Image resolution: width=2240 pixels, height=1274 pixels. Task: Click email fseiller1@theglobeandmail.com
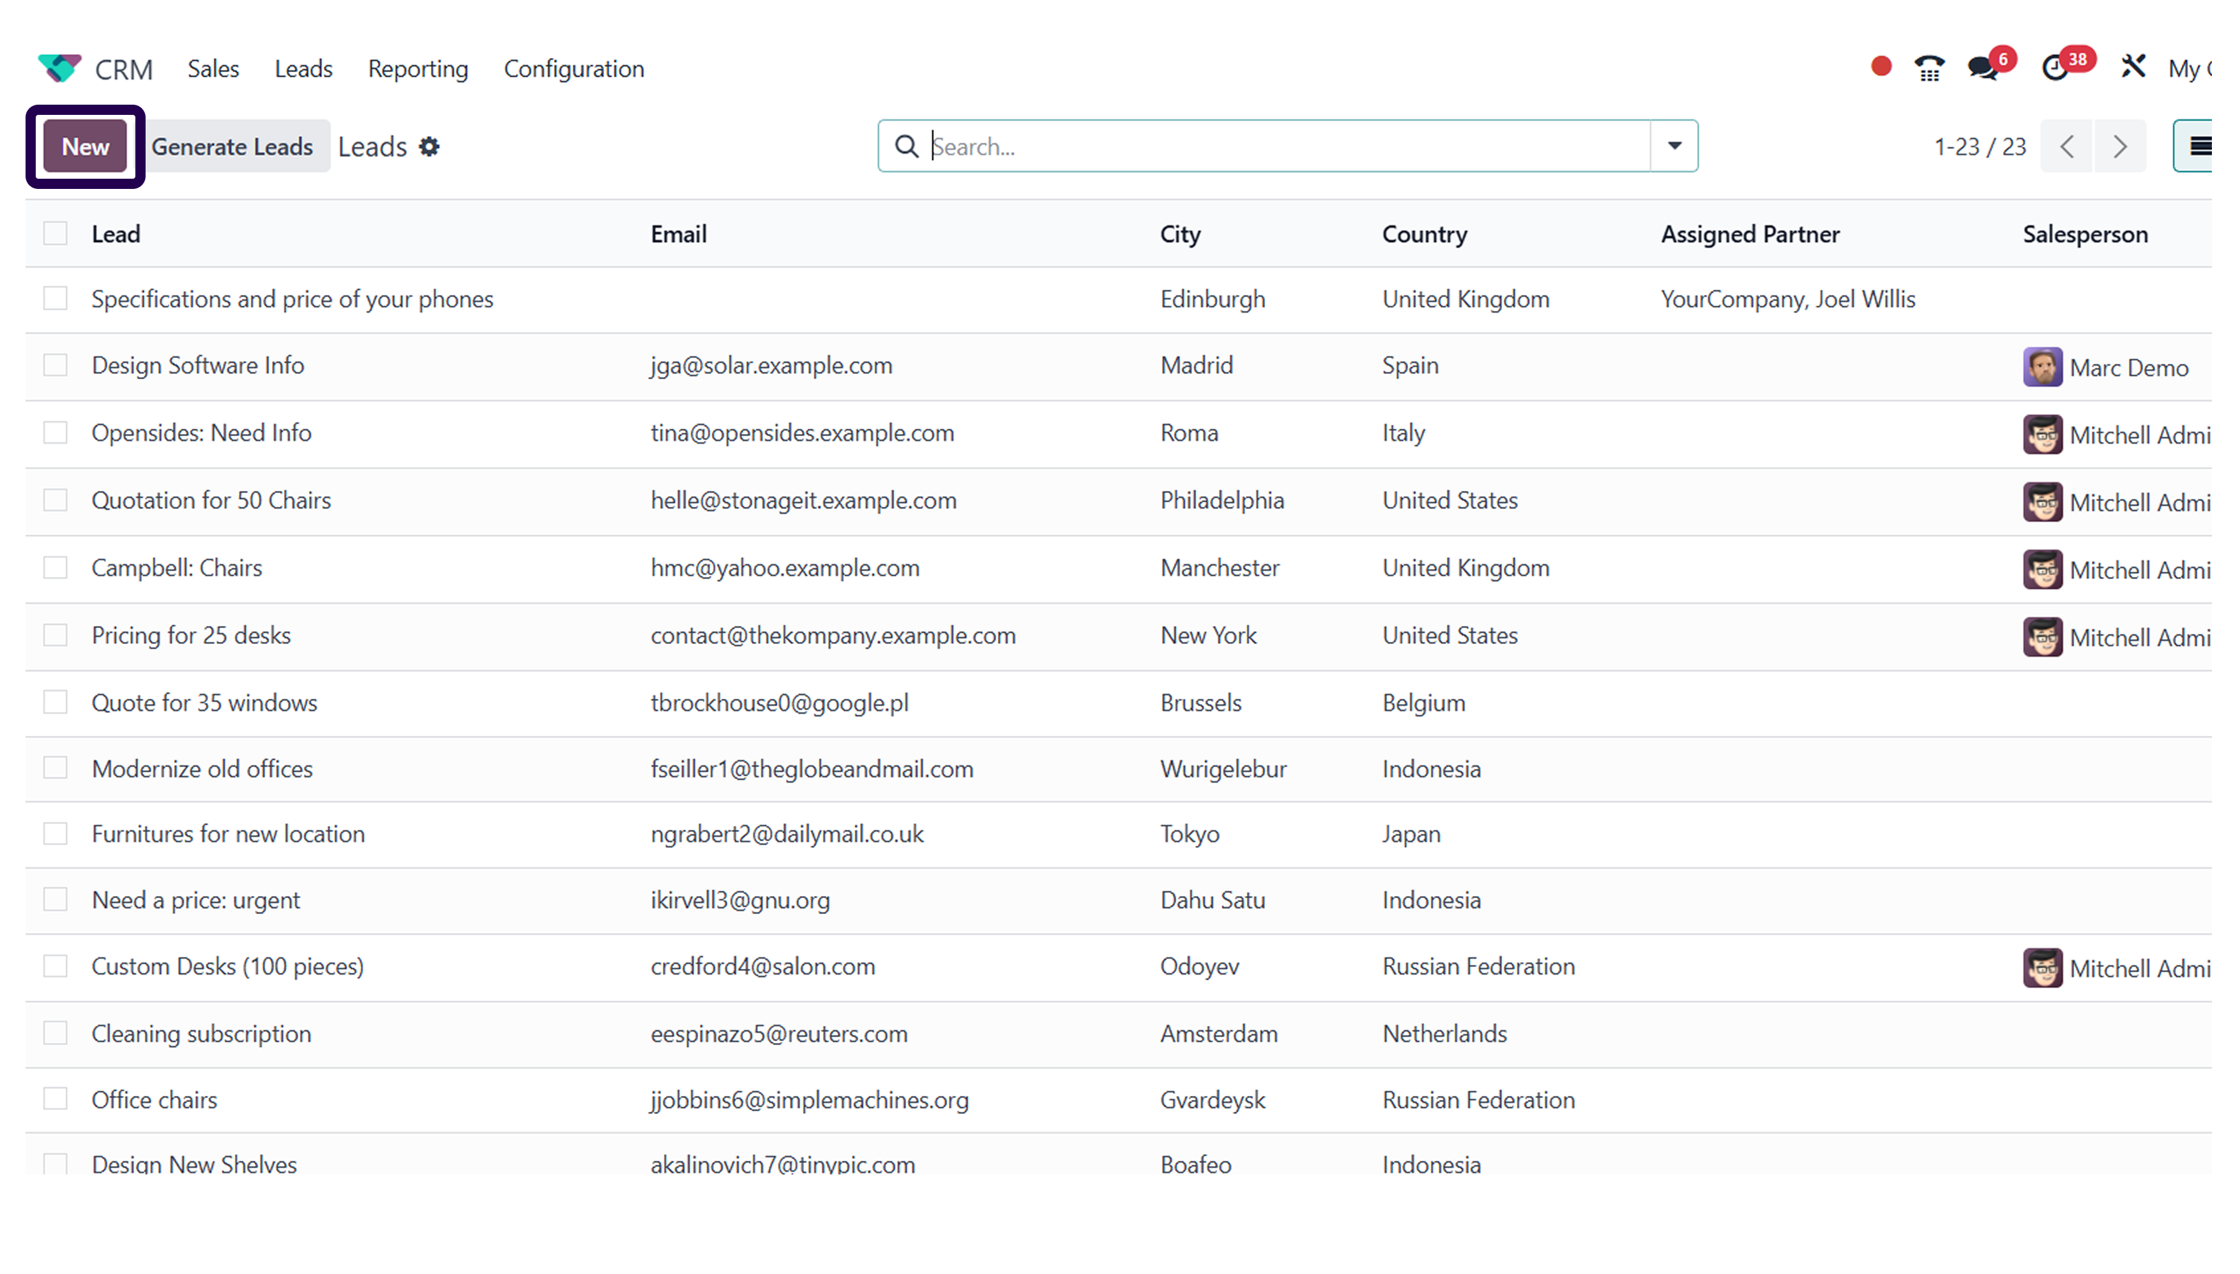(812, 768)
